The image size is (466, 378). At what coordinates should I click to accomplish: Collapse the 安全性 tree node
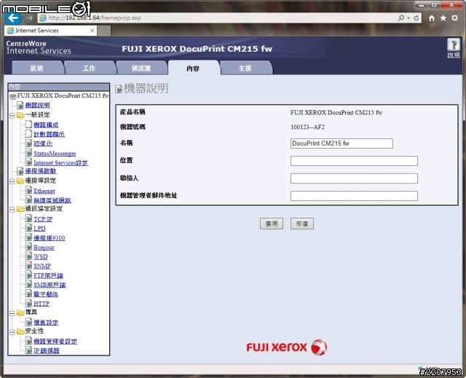point(12,331)
